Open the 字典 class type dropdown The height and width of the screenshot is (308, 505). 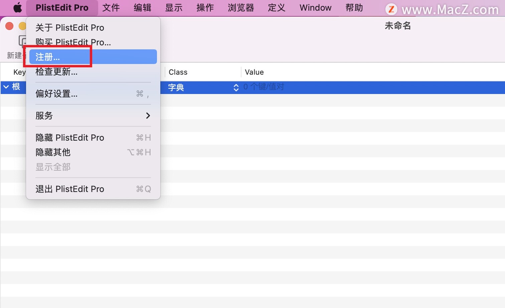coord(236,87)
